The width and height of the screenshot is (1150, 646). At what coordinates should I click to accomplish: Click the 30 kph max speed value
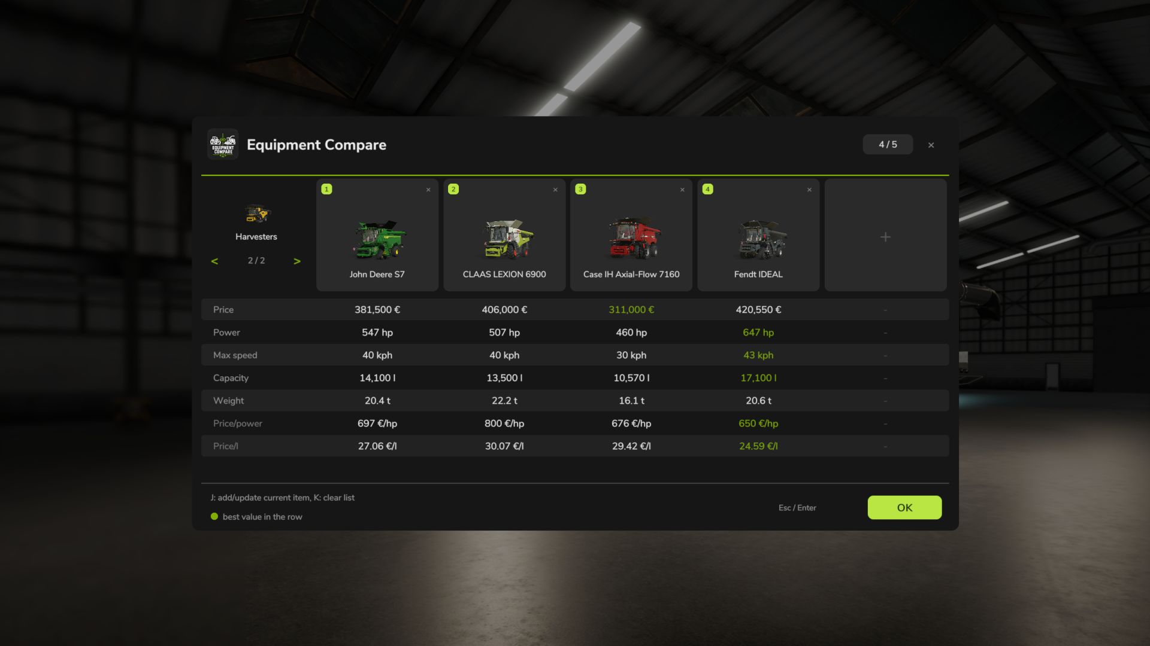click(631, 355)
